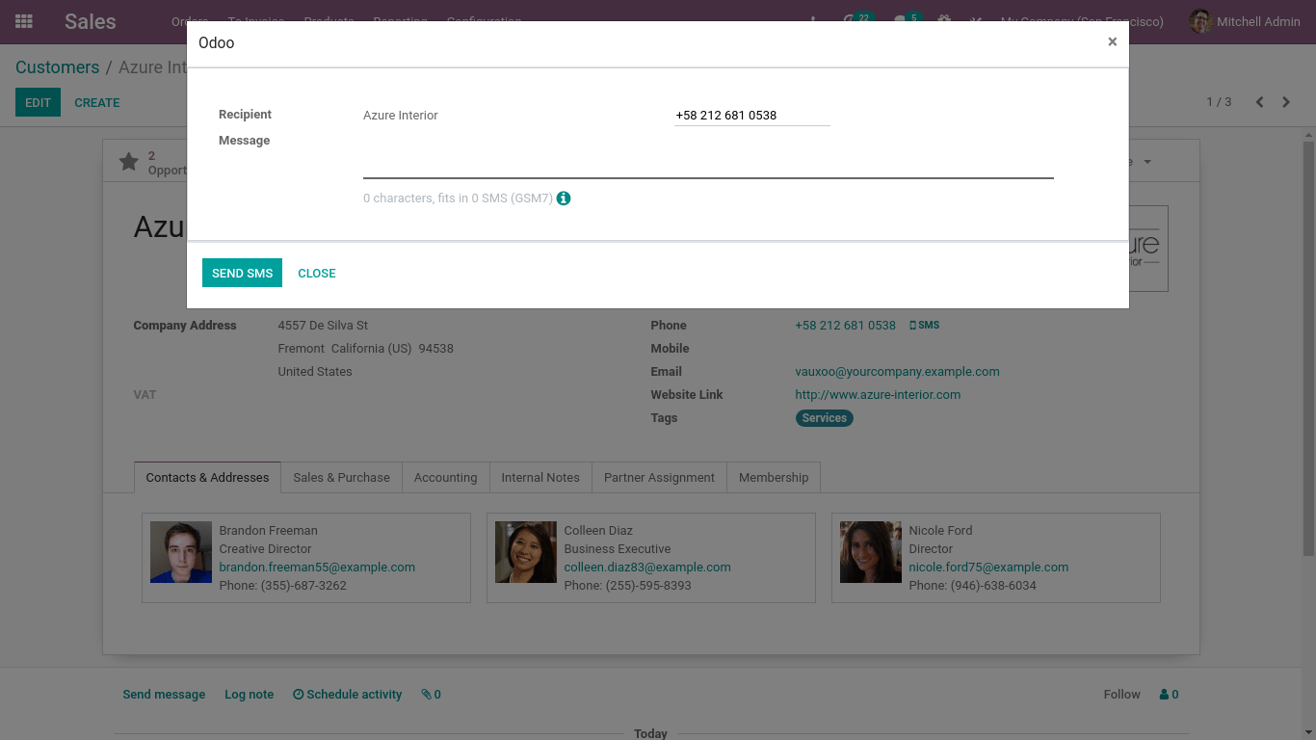Click the address line 4557 De Silva St
The width and height of the screenshot is (1316, 740).
[323, 326]
